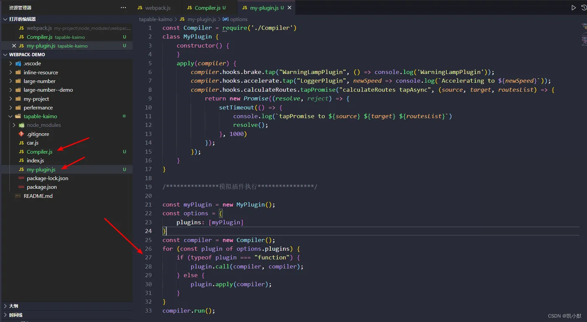Open webpack.js from the open editors list
The width and height of the screenshot is (587, 322).
(x=66, y=28)
